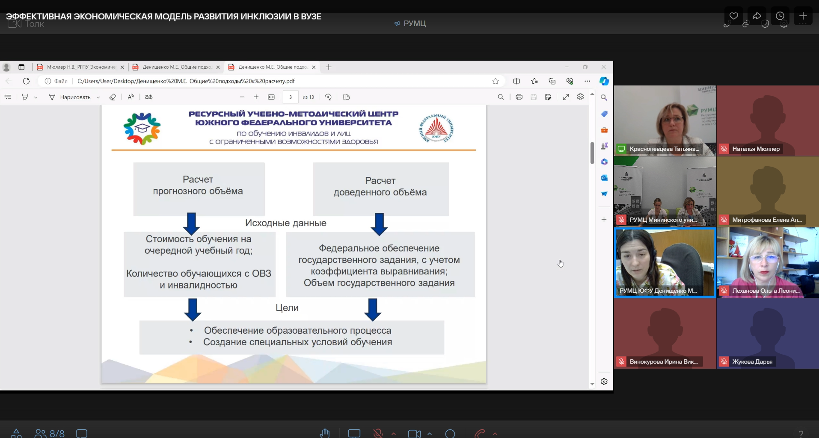Click the PDF page number field
The image size is (819, 438).
click(x=291, y=97)
